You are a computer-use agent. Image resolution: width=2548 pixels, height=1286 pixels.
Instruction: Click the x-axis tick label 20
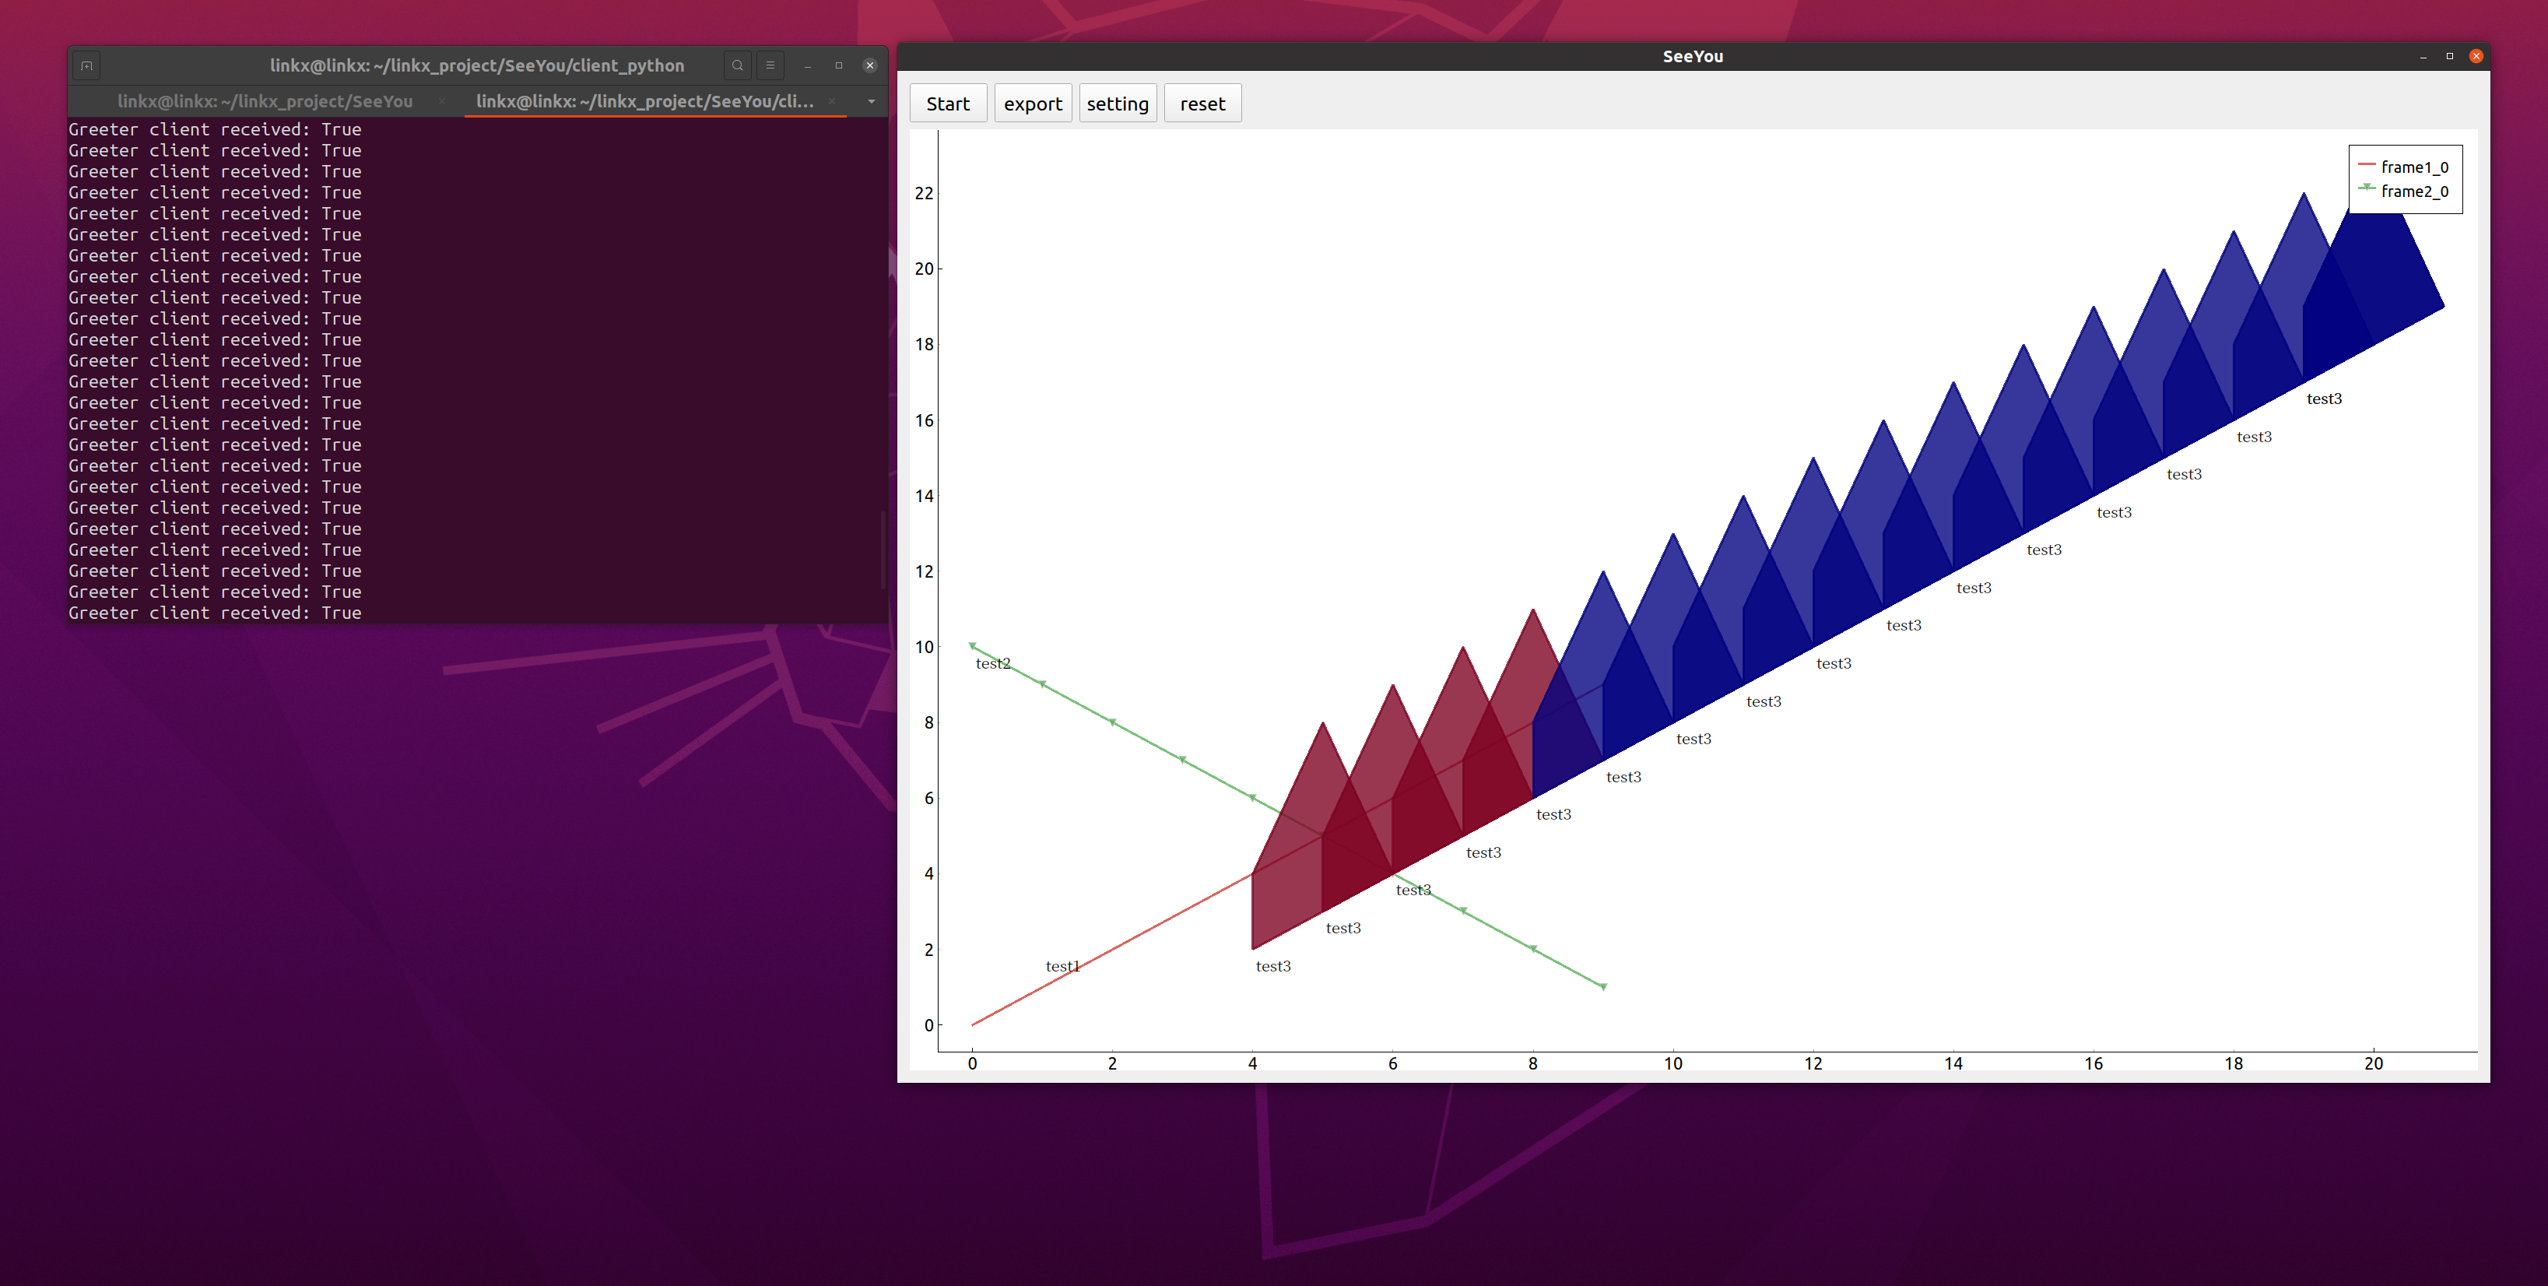(x=2374, y=1063)
